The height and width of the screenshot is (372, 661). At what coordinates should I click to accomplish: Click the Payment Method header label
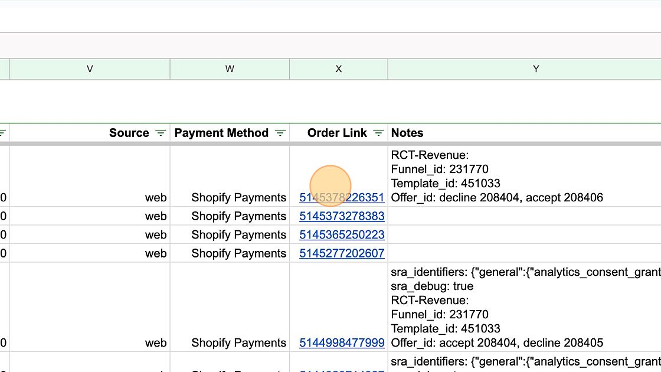[221, 133]
